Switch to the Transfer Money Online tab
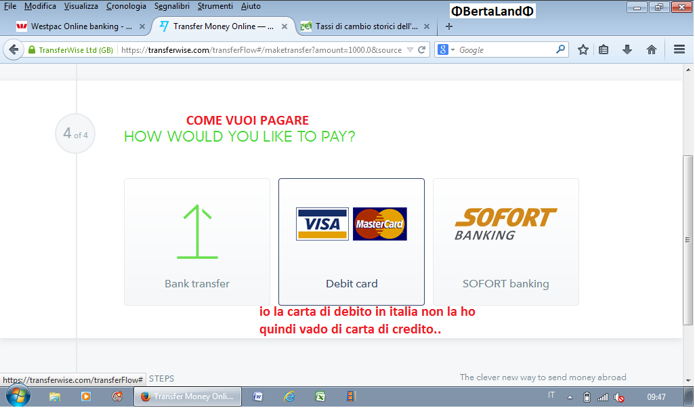Image resolution: width=695 pixels, height=410 pixels. pyautogui.click(x=224, y=26)
